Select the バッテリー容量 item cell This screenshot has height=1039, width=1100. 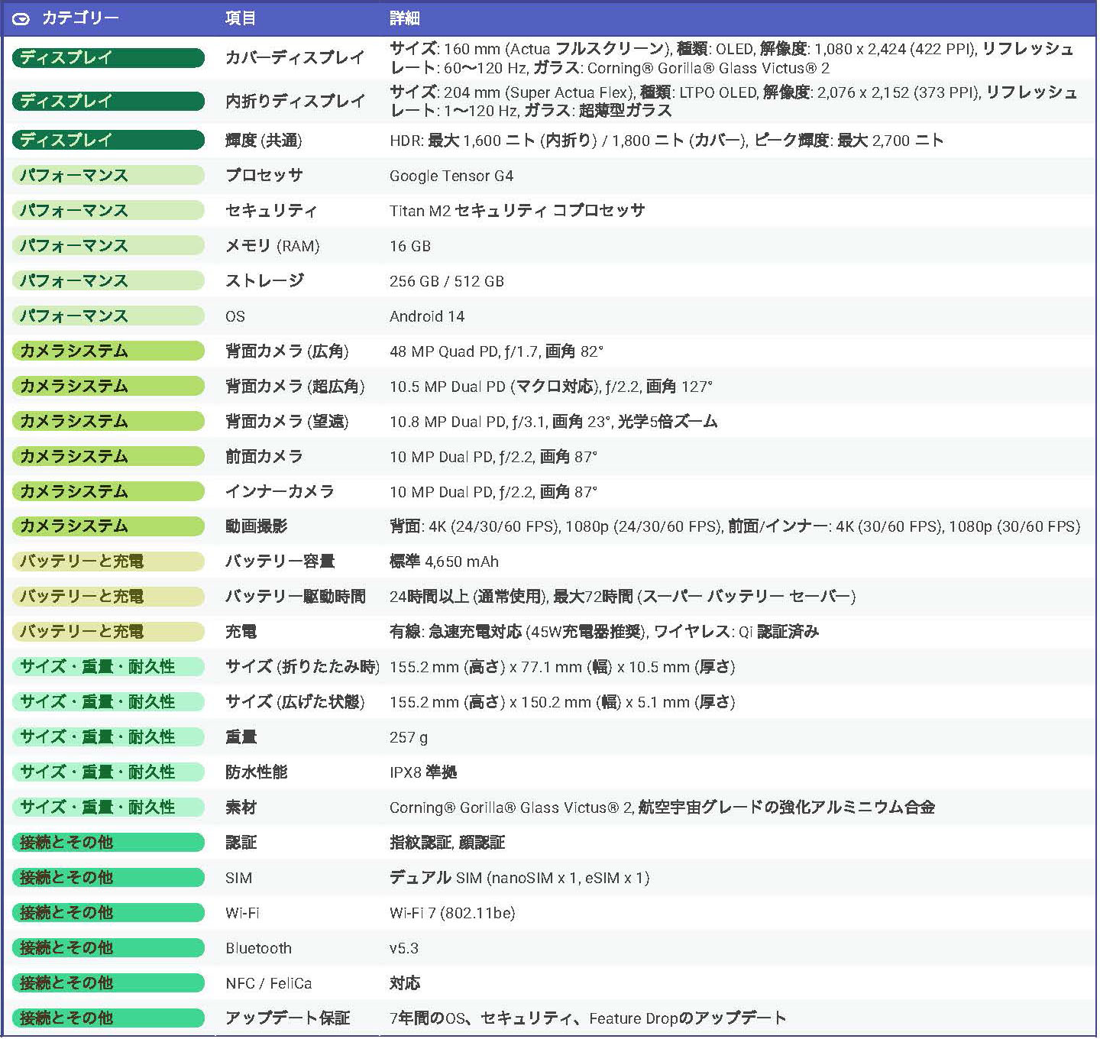[280, 562]
